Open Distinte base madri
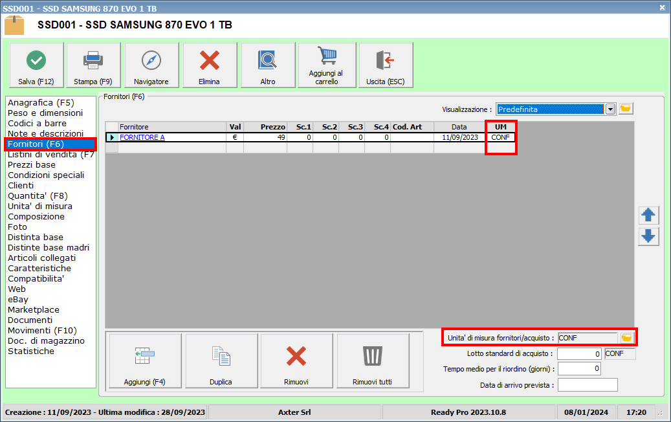The width and height of the screenshot is (671, 422). (x=49, y=247)
